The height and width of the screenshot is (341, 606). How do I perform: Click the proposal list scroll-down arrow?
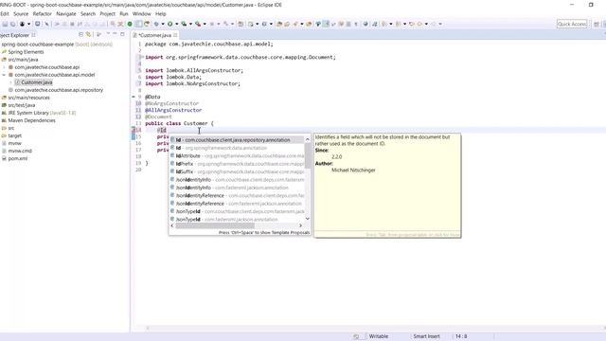click(x=308, y=219)
